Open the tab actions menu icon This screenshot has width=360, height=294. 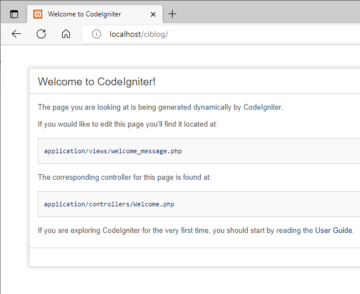(x=14, y=14)
